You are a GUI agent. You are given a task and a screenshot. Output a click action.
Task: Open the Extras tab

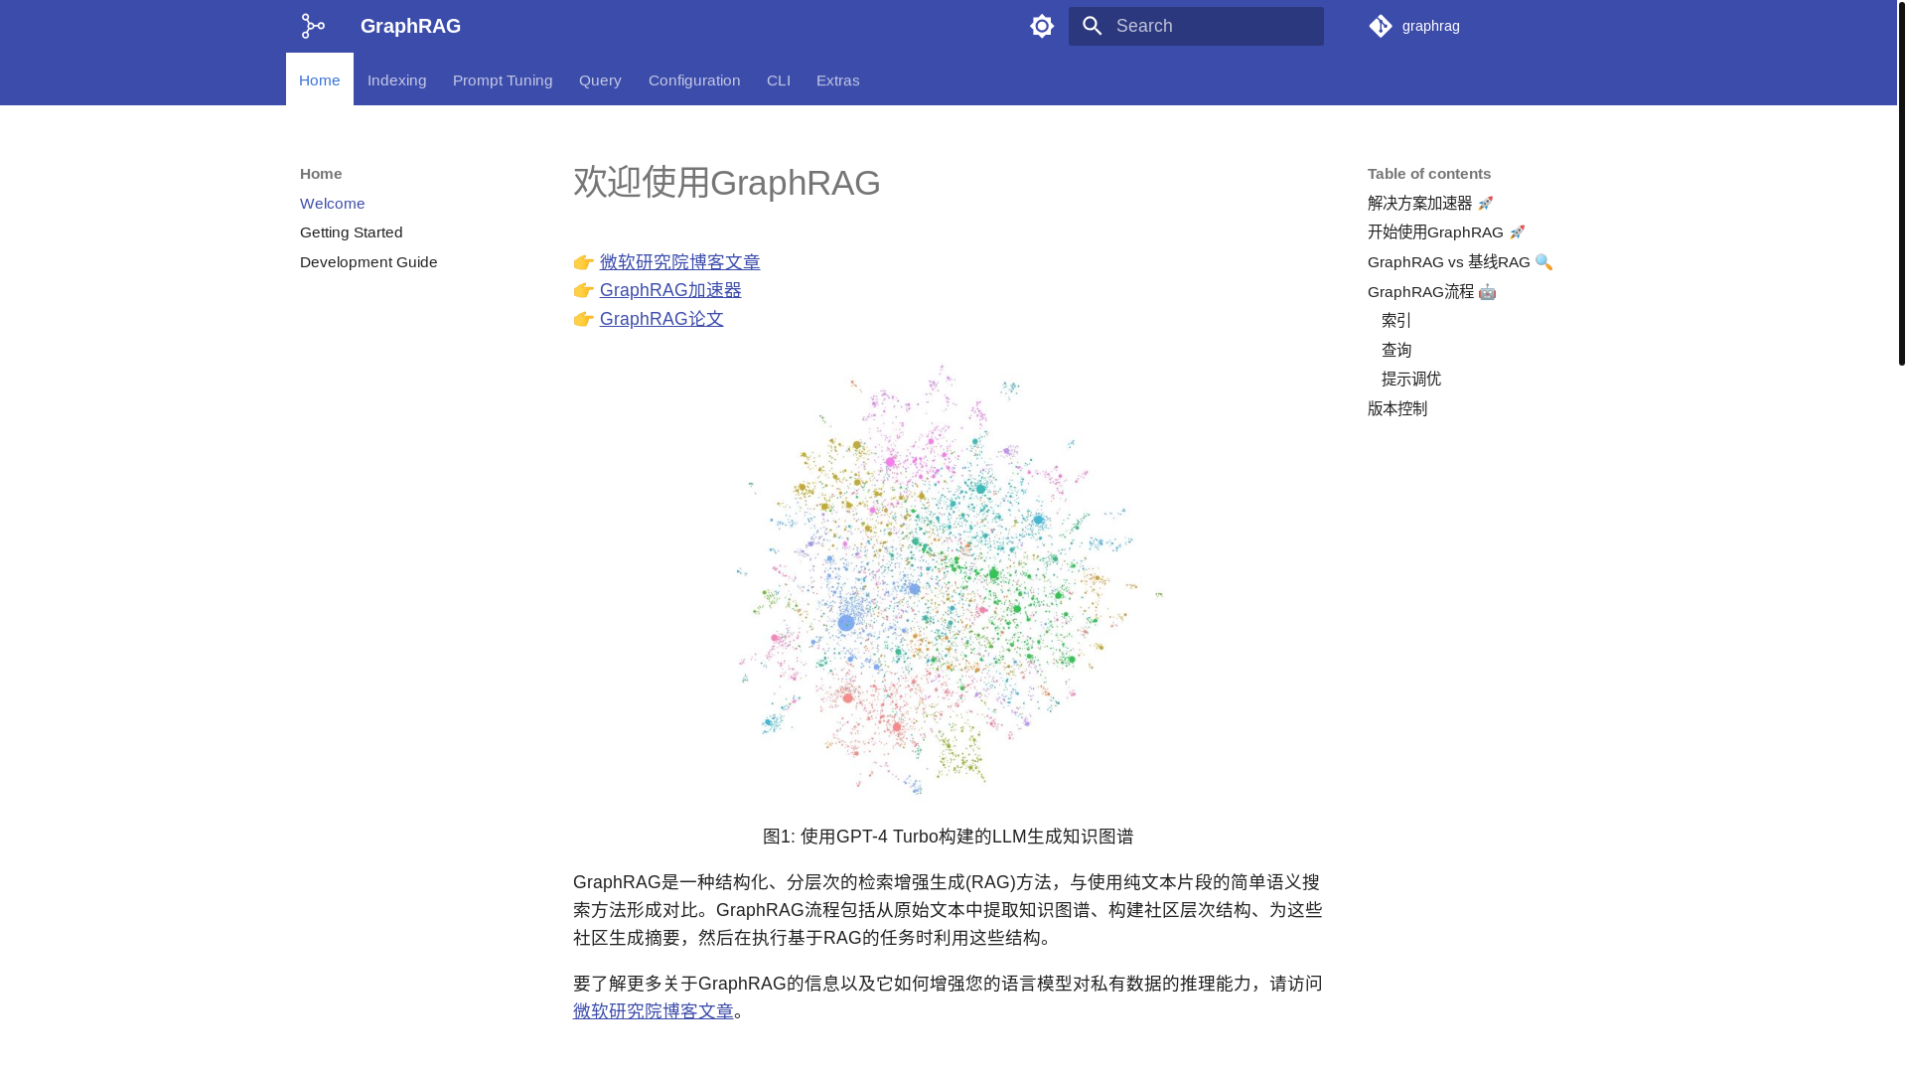point(838,79)
